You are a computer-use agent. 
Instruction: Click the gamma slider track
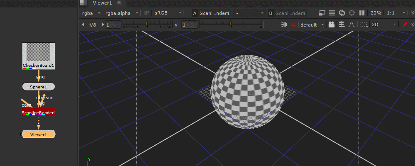pos(231,24)
